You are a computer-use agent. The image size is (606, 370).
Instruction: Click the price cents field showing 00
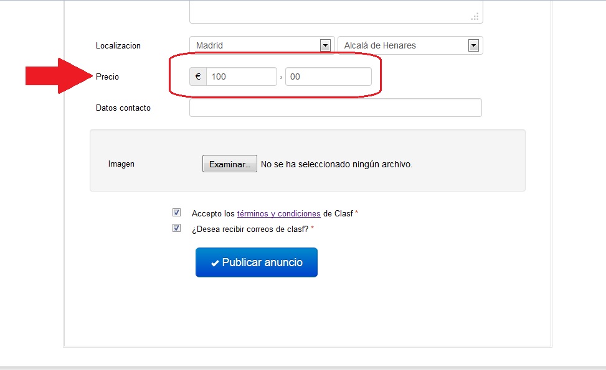(328, 76)
